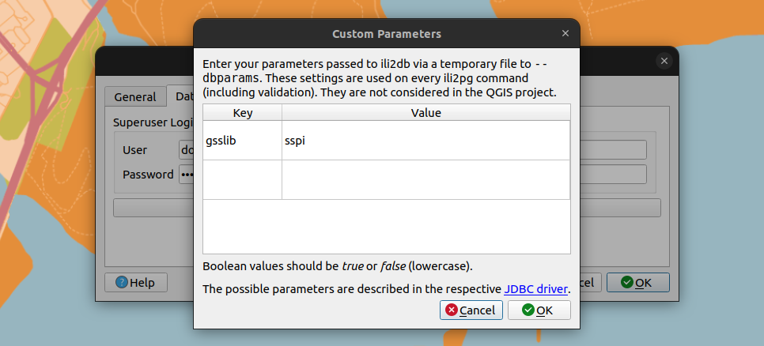This screenshot has width=764, height=346.
Task: Close the Custom Parameters dialog
Action: [x=565, y=34]
